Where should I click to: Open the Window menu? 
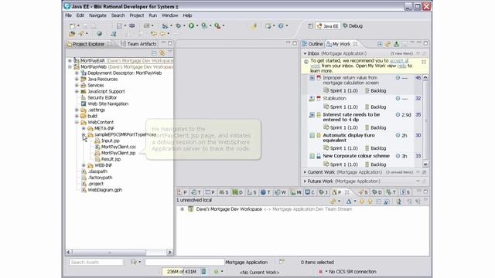point(170,15)
